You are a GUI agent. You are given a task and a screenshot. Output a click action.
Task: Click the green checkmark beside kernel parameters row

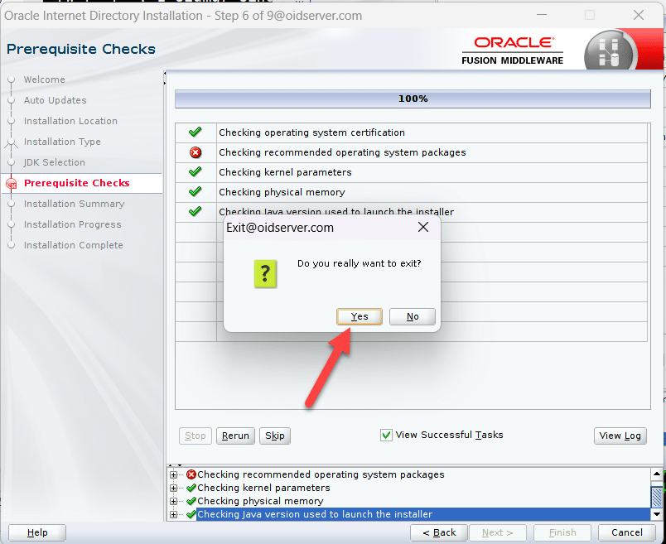195,172
